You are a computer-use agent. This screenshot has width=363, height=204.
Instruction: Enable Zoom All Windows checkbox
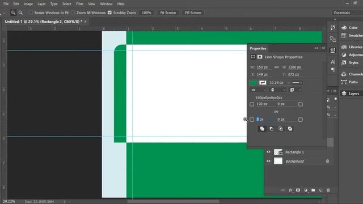point(73,12)
